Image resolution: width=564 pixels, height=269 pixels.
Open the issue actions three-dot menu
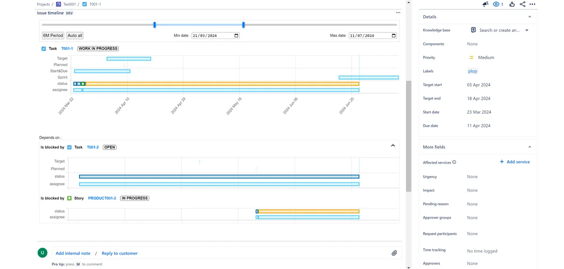(533, 4)
